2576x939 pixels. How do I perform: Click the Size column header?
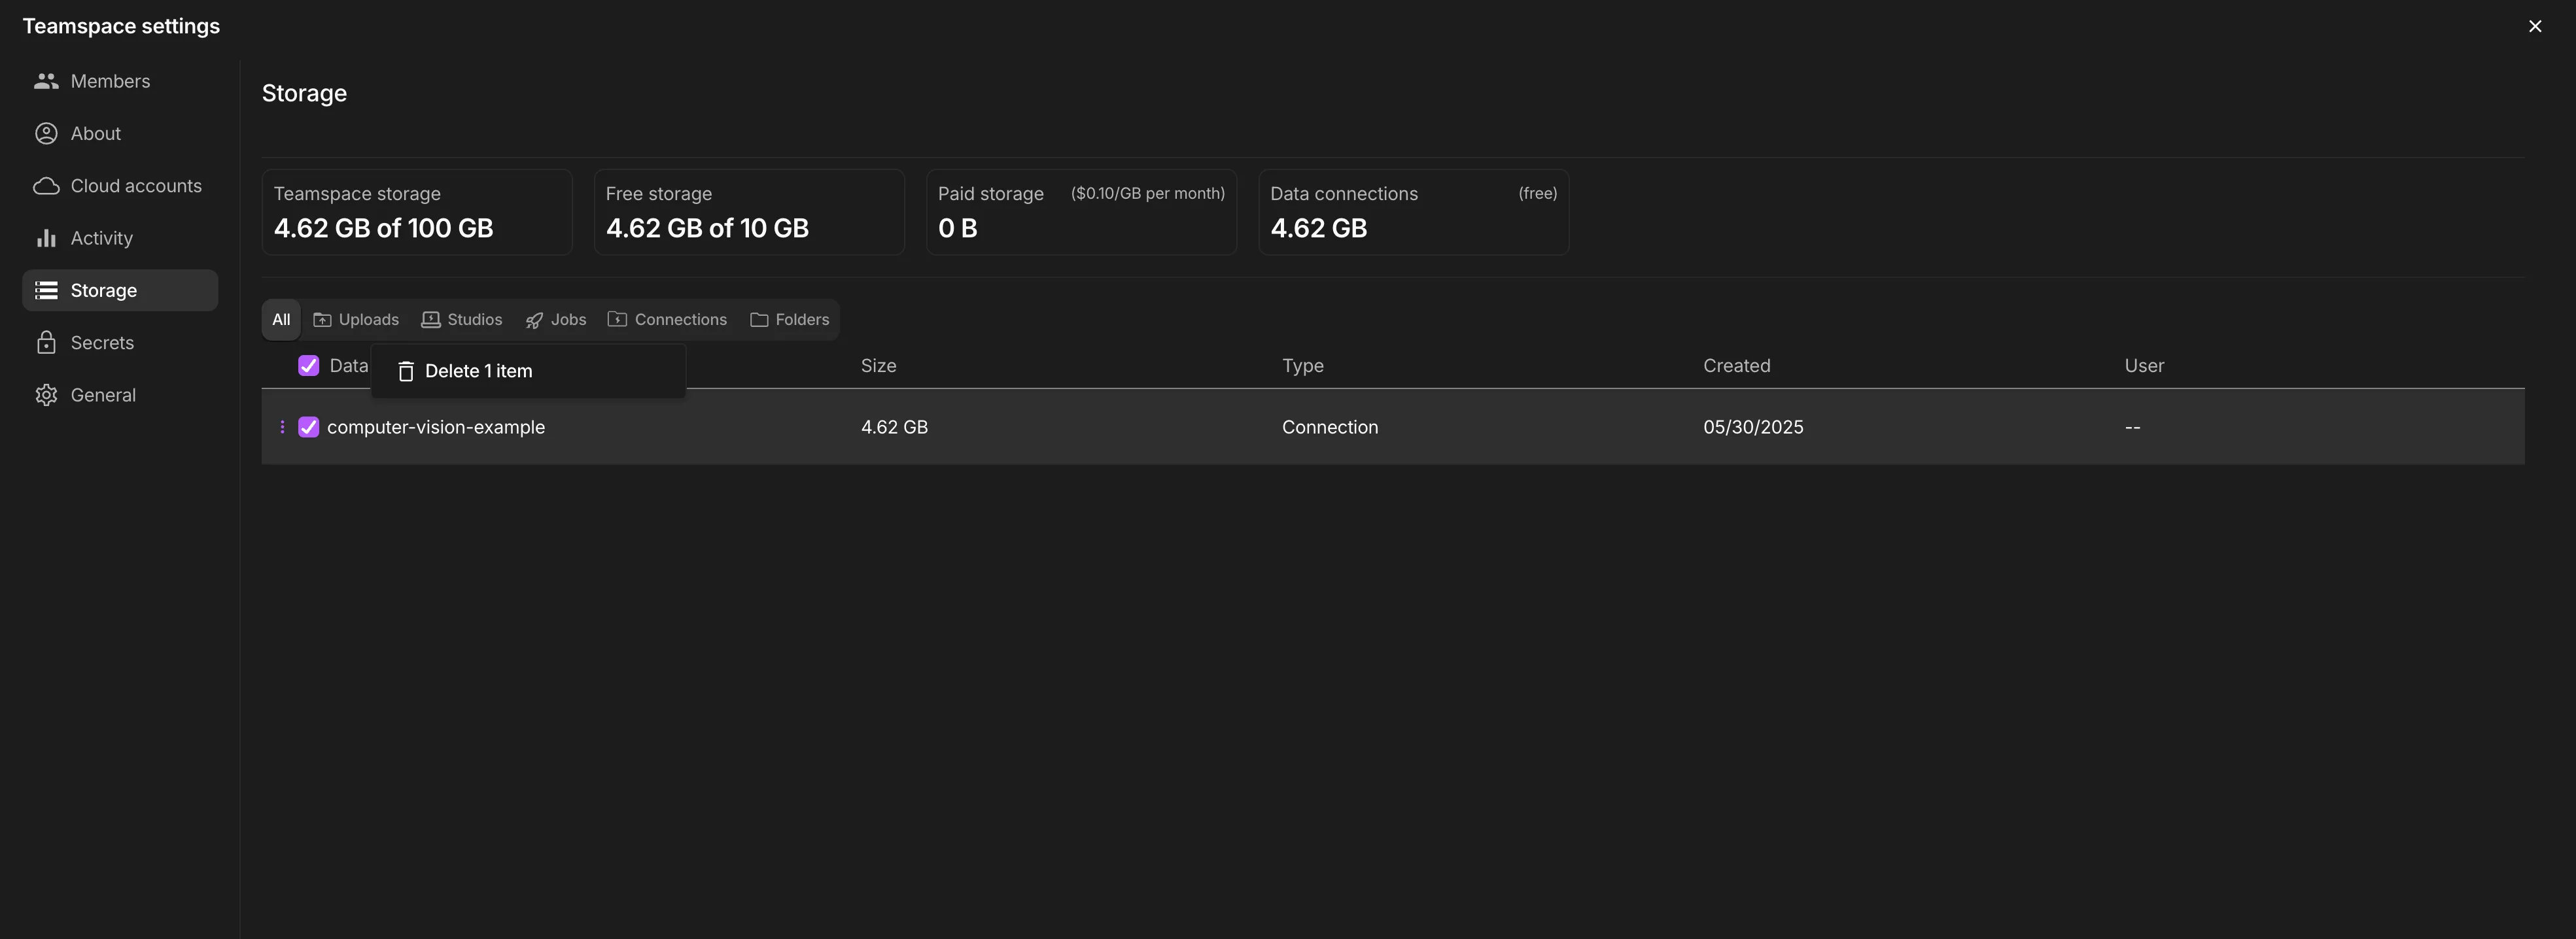(878, 366)
